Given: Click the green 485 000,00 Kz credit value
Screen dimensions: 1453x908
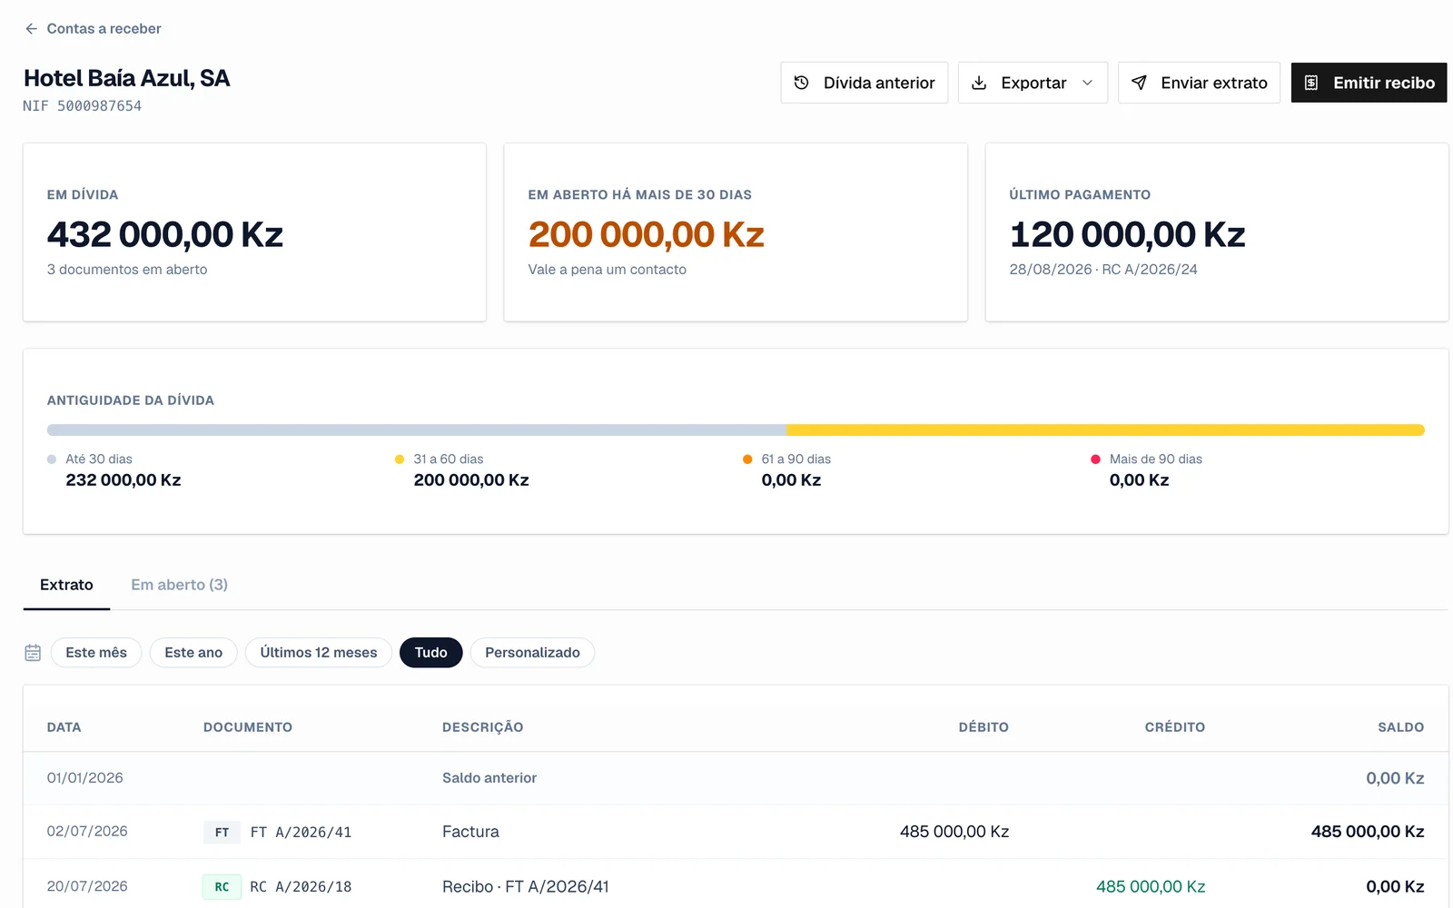Looking at the screenshot, I should pos(1151,887).
